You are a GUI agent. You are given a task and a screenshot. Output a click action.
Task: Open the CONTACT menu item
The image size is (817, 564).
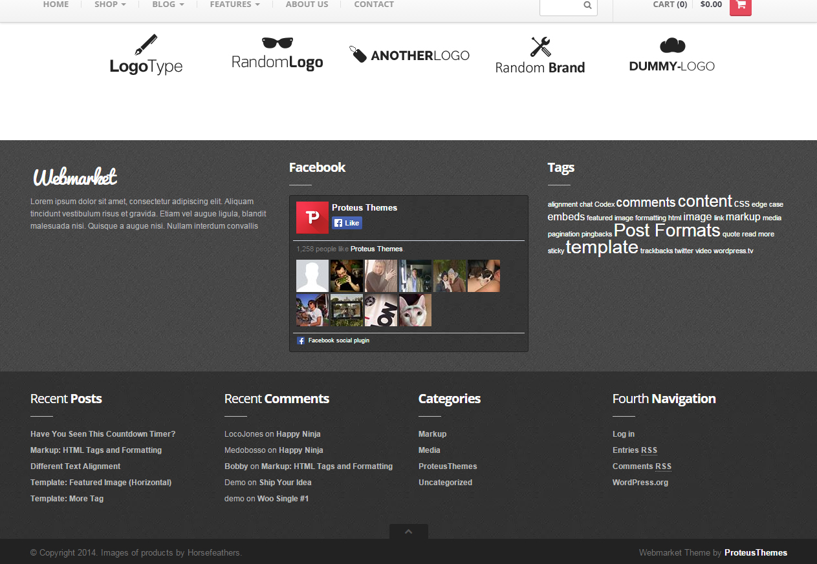point(374,5)
